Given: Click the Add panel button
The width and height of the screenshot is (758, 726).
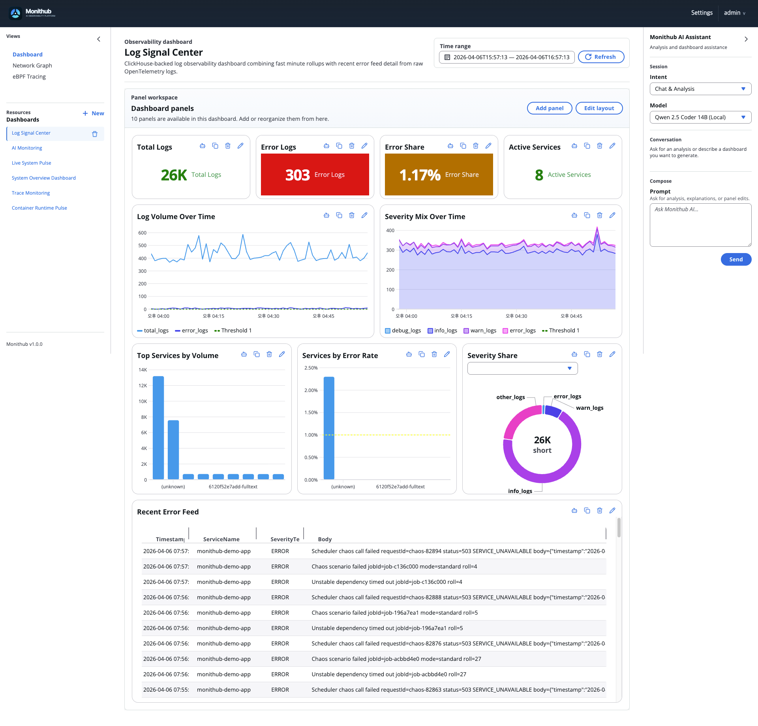Looking at the screenshot, I should (549, 108).
